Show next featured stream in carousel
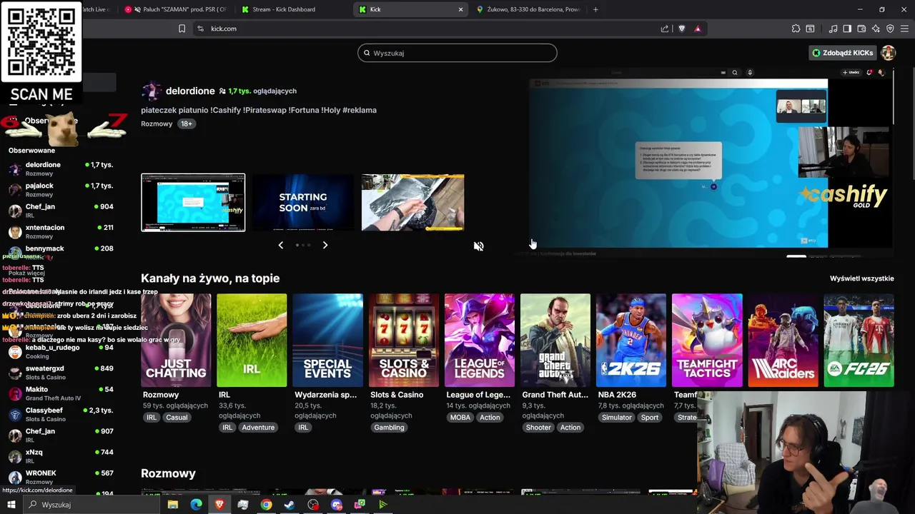Screen dimensions: 915x514 325,245
